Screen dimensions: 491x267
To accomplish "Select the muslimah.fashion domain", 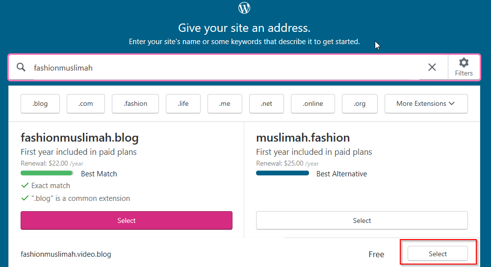I will (x=362, y=220).
